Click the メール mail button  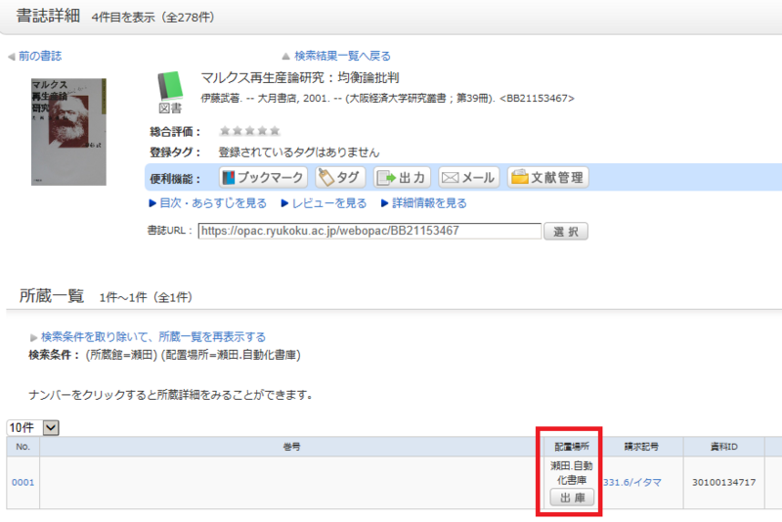469,178
